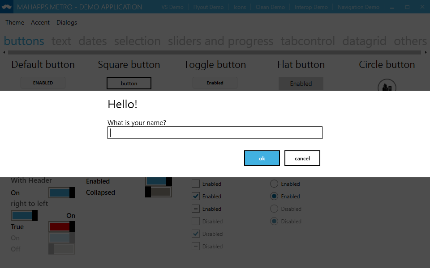Open the Theme menu
The height and width of the screenshot is (268, 430).
pyautogui.click(x=15, y=22)
